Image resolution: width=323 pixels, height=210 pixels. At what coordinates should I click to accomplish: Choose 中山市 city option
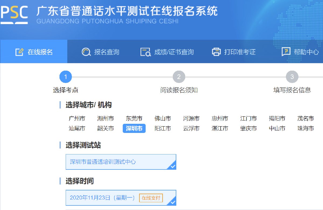tap(277, 129)
